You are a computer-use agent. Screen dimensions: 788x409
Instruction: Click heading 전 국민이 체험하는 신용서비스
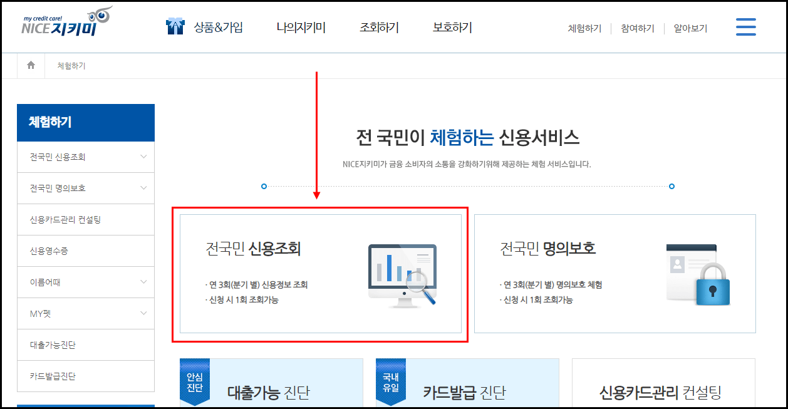[467, 137]
